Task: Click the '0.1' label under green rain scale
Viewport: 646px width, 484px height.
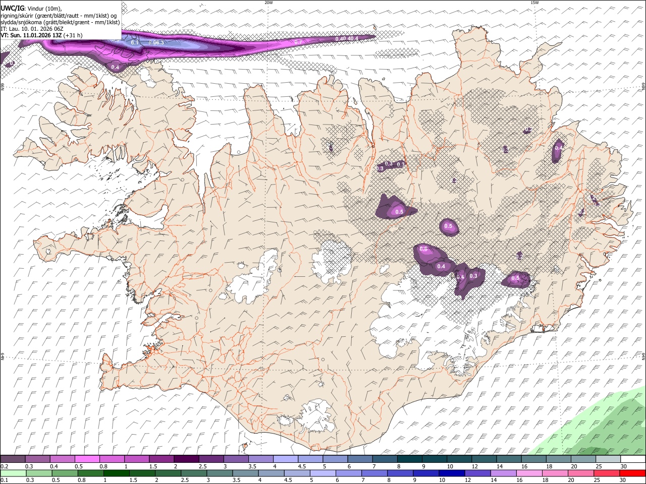Action: 4,480
